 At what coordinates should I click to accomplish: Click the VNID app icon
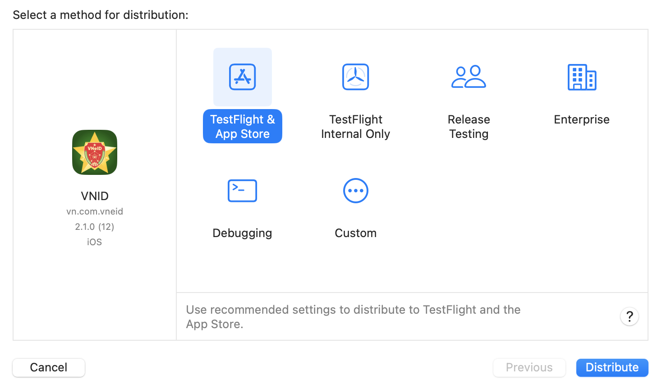tap(95, 152)
